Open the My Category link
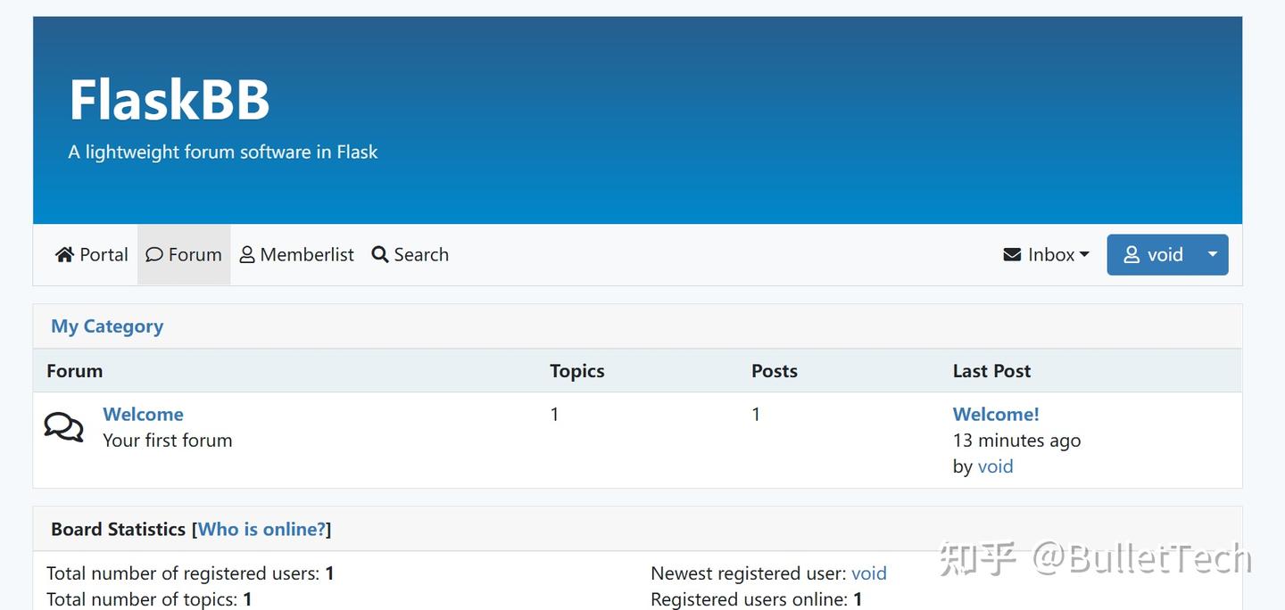 [x=107, y=326]
